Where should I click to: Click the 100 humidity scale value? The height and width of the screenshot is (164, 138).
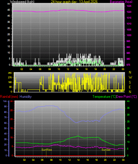pyautogui.click(x=5, y=101)
